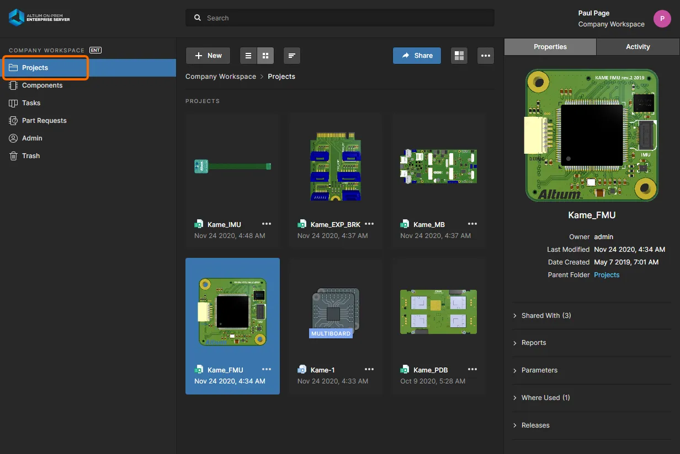Viewport: 680px width, 454px height.
Task: Open the sort options button
Action: 292,56
